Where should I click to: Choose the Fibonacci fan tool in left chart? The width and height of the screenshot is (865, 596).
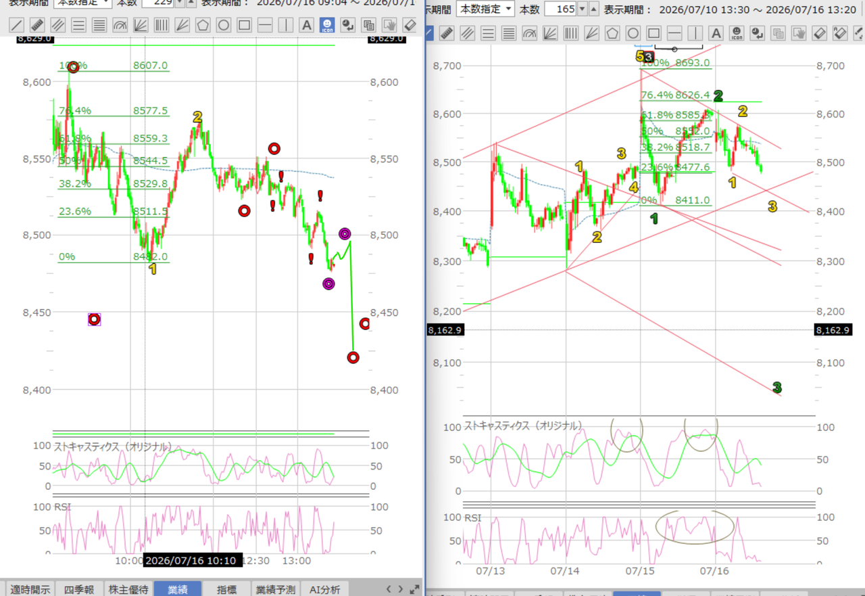[x=141, y=26]
